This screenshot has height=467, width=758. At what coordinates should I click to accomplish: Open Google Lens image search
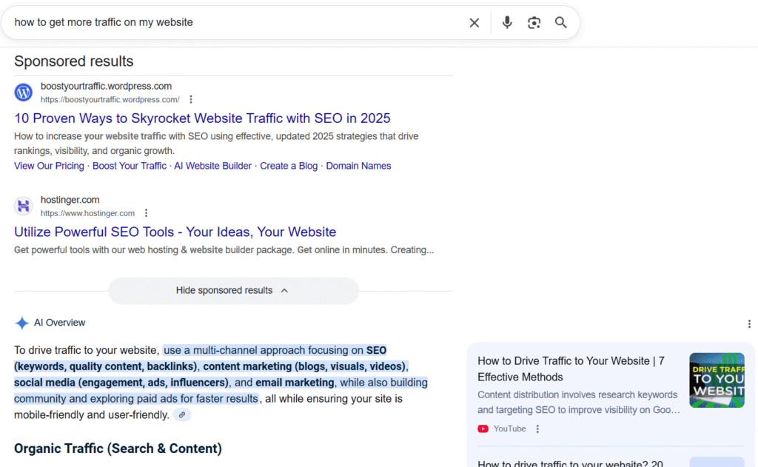534,22
